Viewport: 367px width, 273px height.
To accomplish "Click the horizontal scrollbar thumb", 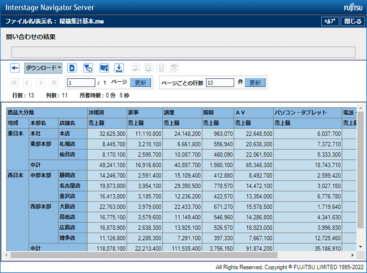I will tap(144, 255).
